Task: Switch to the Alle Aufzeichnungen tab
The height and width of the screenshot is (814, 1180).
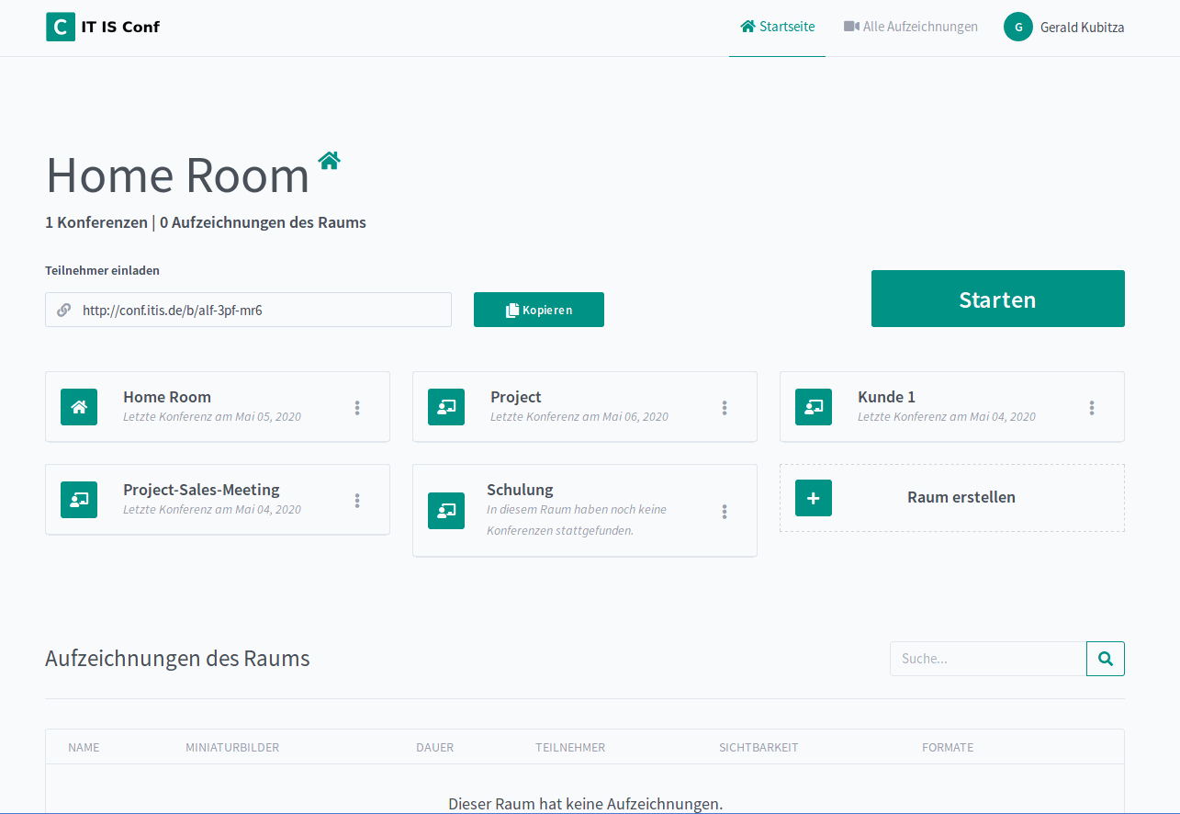Action: coord(919,27)
